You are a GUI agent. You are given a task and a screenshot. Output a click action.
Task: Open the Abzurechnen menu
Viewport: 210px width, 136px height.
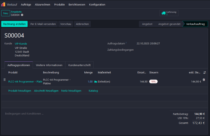click(x=42, y=5)
